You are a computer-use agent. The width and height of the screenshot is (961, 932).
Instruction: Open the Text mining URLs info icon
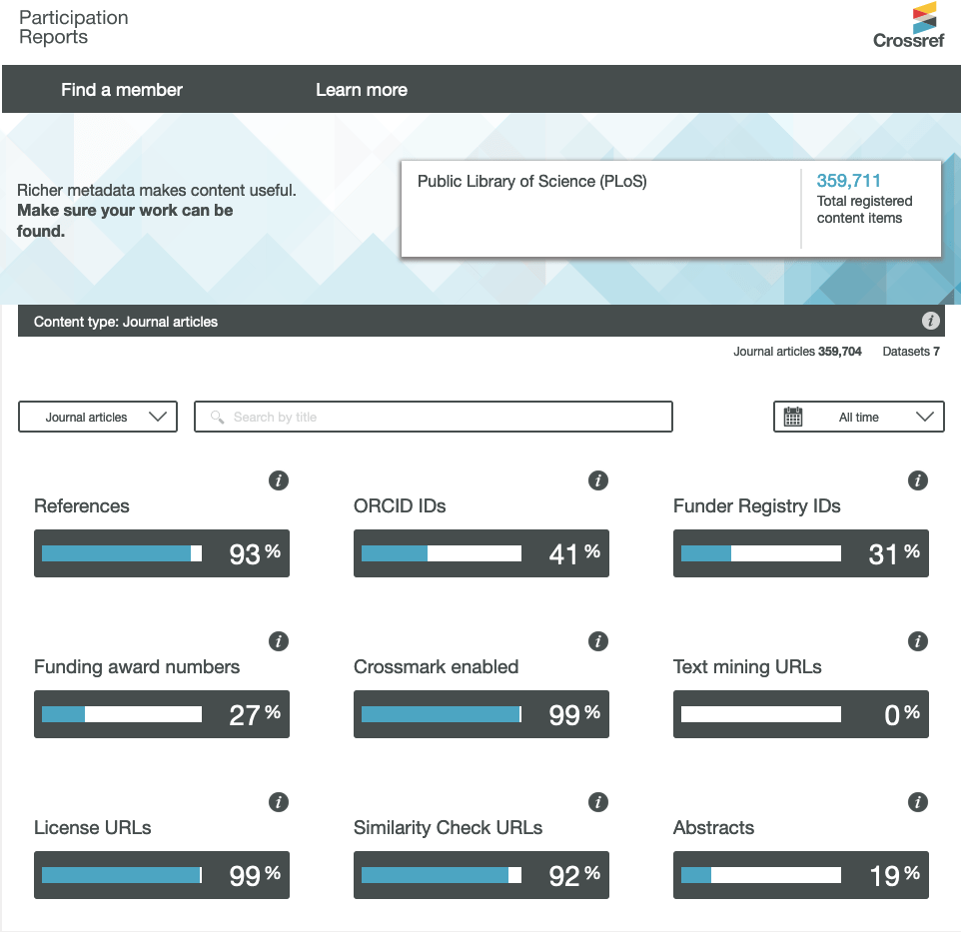[x=917, y=641]
